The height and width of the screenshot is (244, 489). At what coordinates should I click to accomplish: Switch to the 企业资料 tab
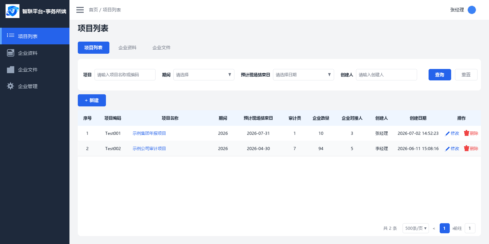click(127, 47)
